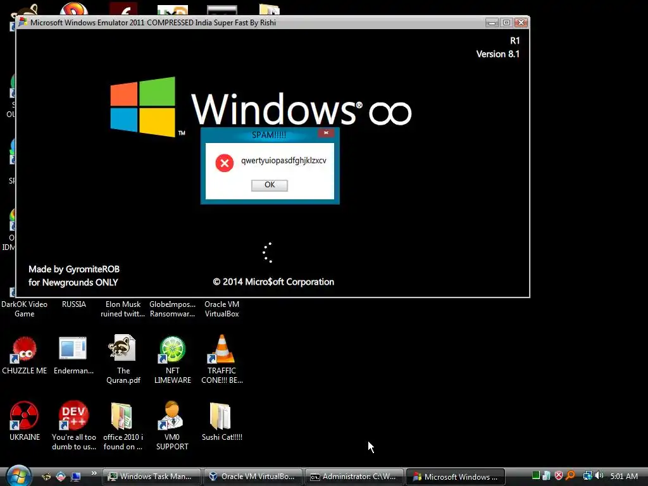Open The Quran.pdf raccoon icon
648x486 pixels.
[123, 359]
